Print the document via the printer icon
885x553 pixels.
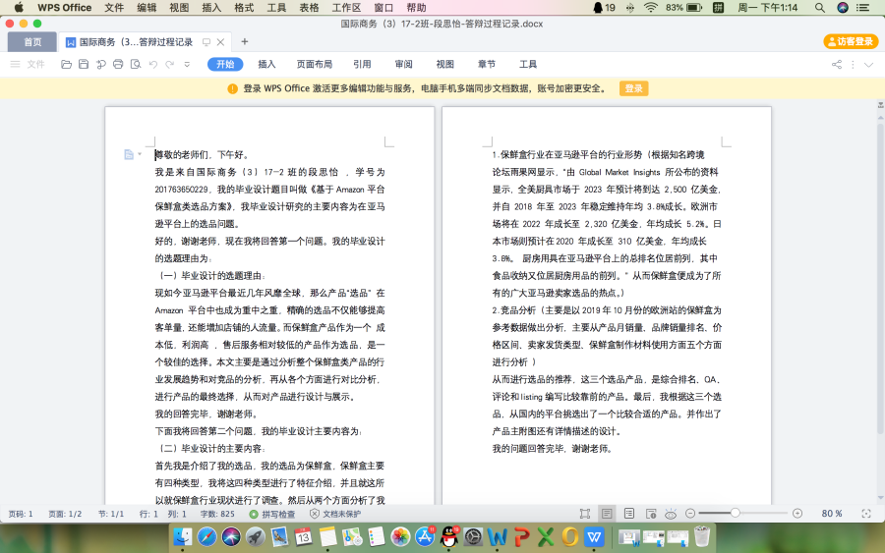tap(118, 64)
